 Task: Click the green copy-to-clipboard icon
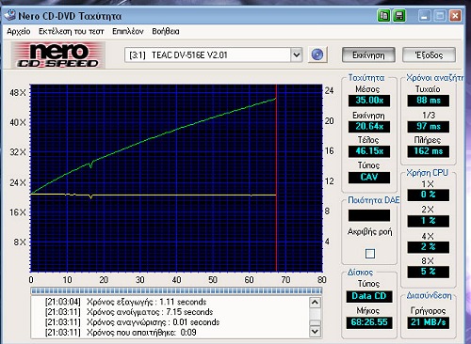coord(383,15)
